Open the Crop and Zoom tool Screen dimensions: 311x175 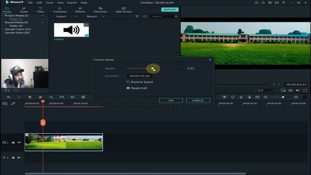51,97
